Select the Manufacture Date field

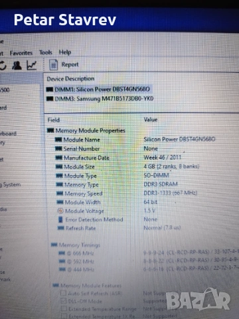coord(86,158)
